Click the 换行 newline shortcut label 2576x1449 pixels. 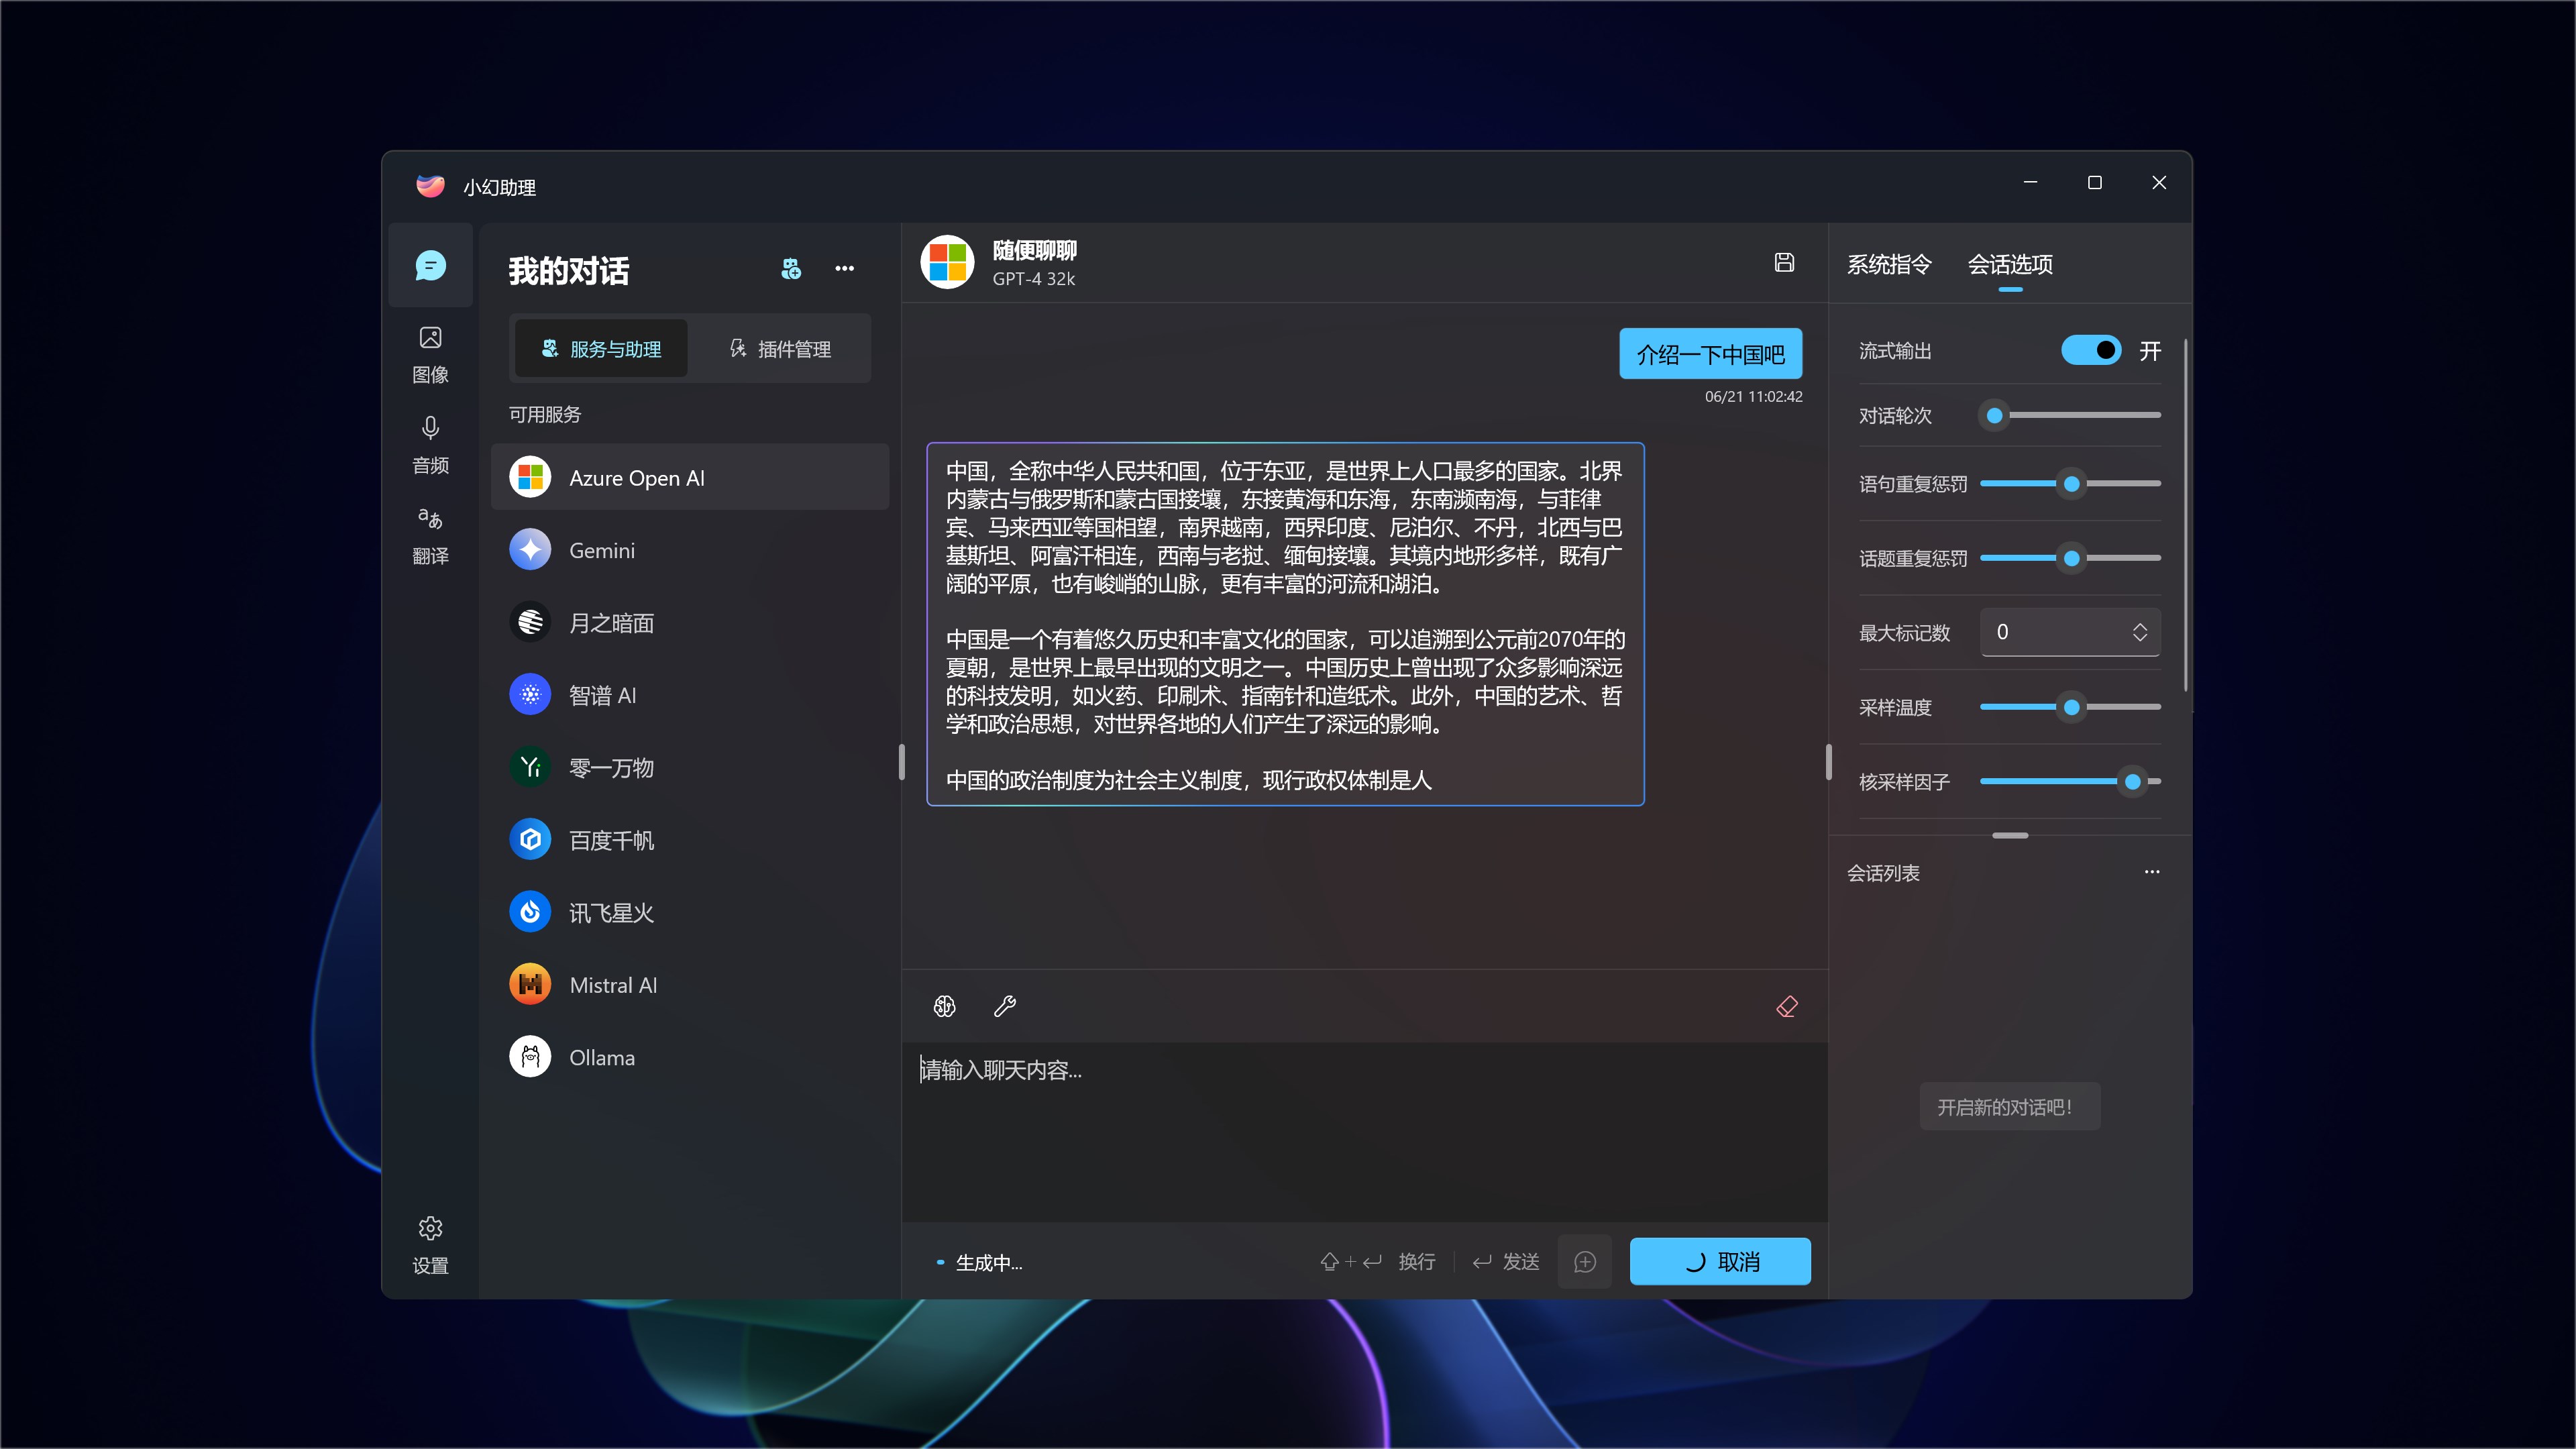coord(1417,1262)
